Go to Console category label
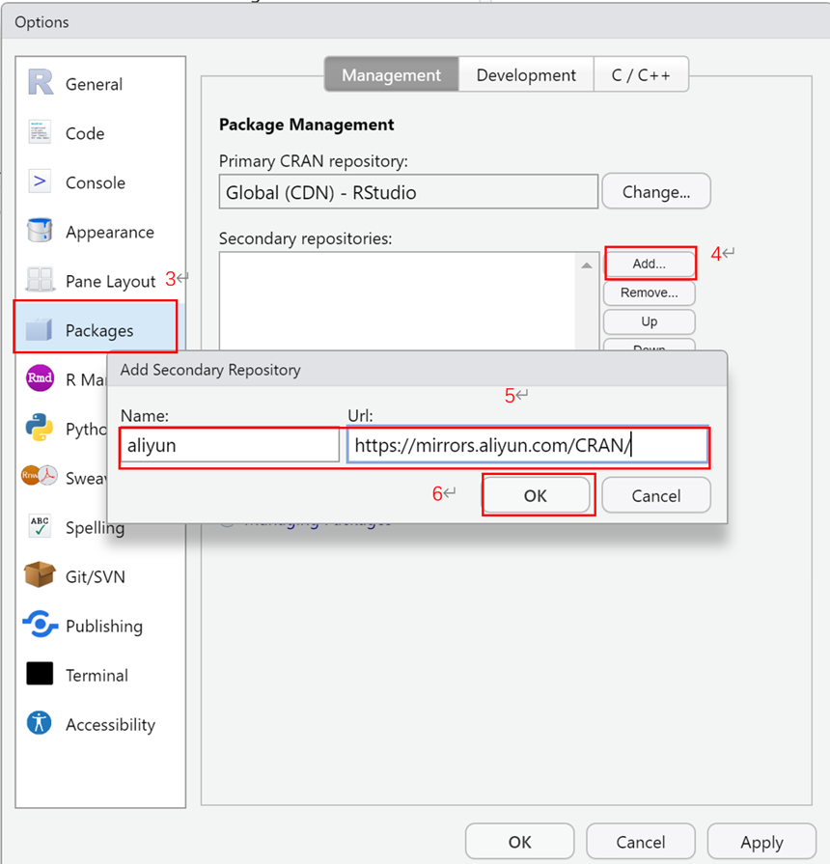 (x=96, y=182)
